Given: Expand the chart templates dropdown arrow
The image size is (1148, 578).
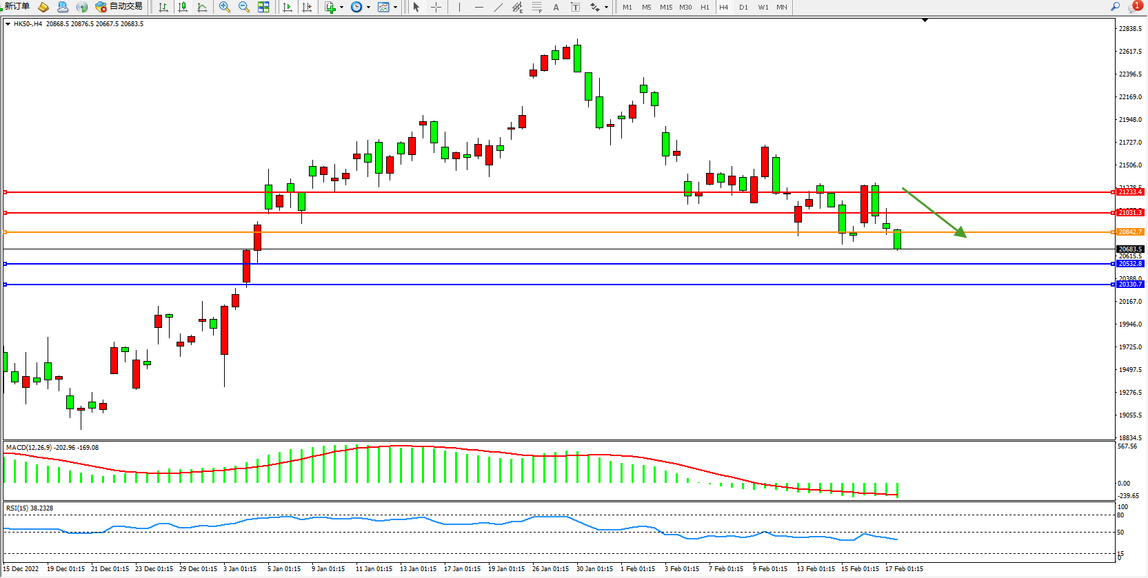Looking at the screenshot, I should coord(395,8).
